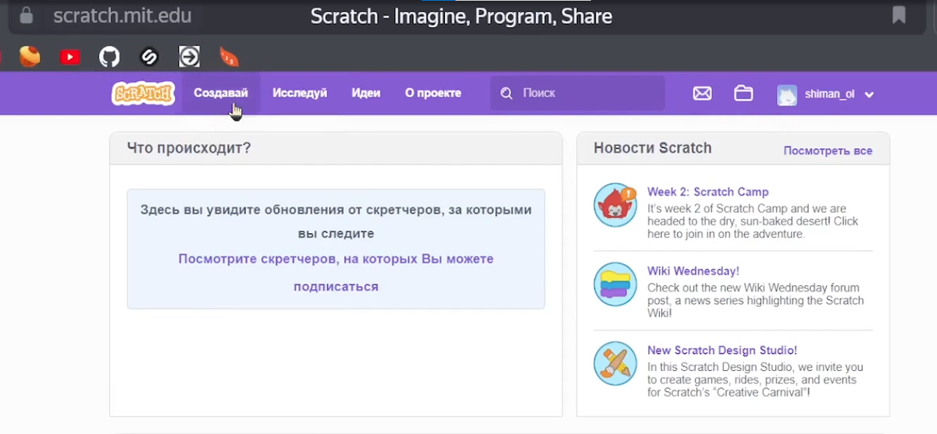
Task: Open the orange ball bookmark icon
Action: pos(30,57)
